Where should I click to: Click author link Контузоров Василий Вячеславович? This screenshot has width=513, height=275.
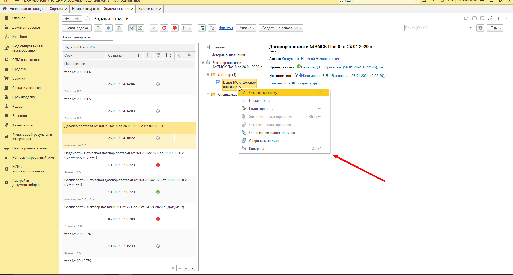(x=310, y=59)
